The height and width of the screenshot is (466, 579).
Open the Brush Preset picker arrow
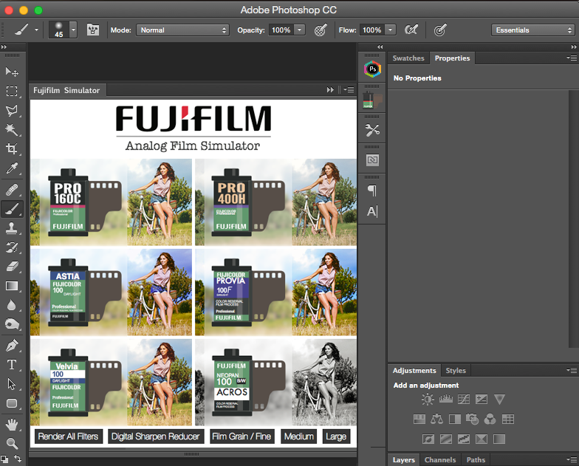[x=73, y=30]
